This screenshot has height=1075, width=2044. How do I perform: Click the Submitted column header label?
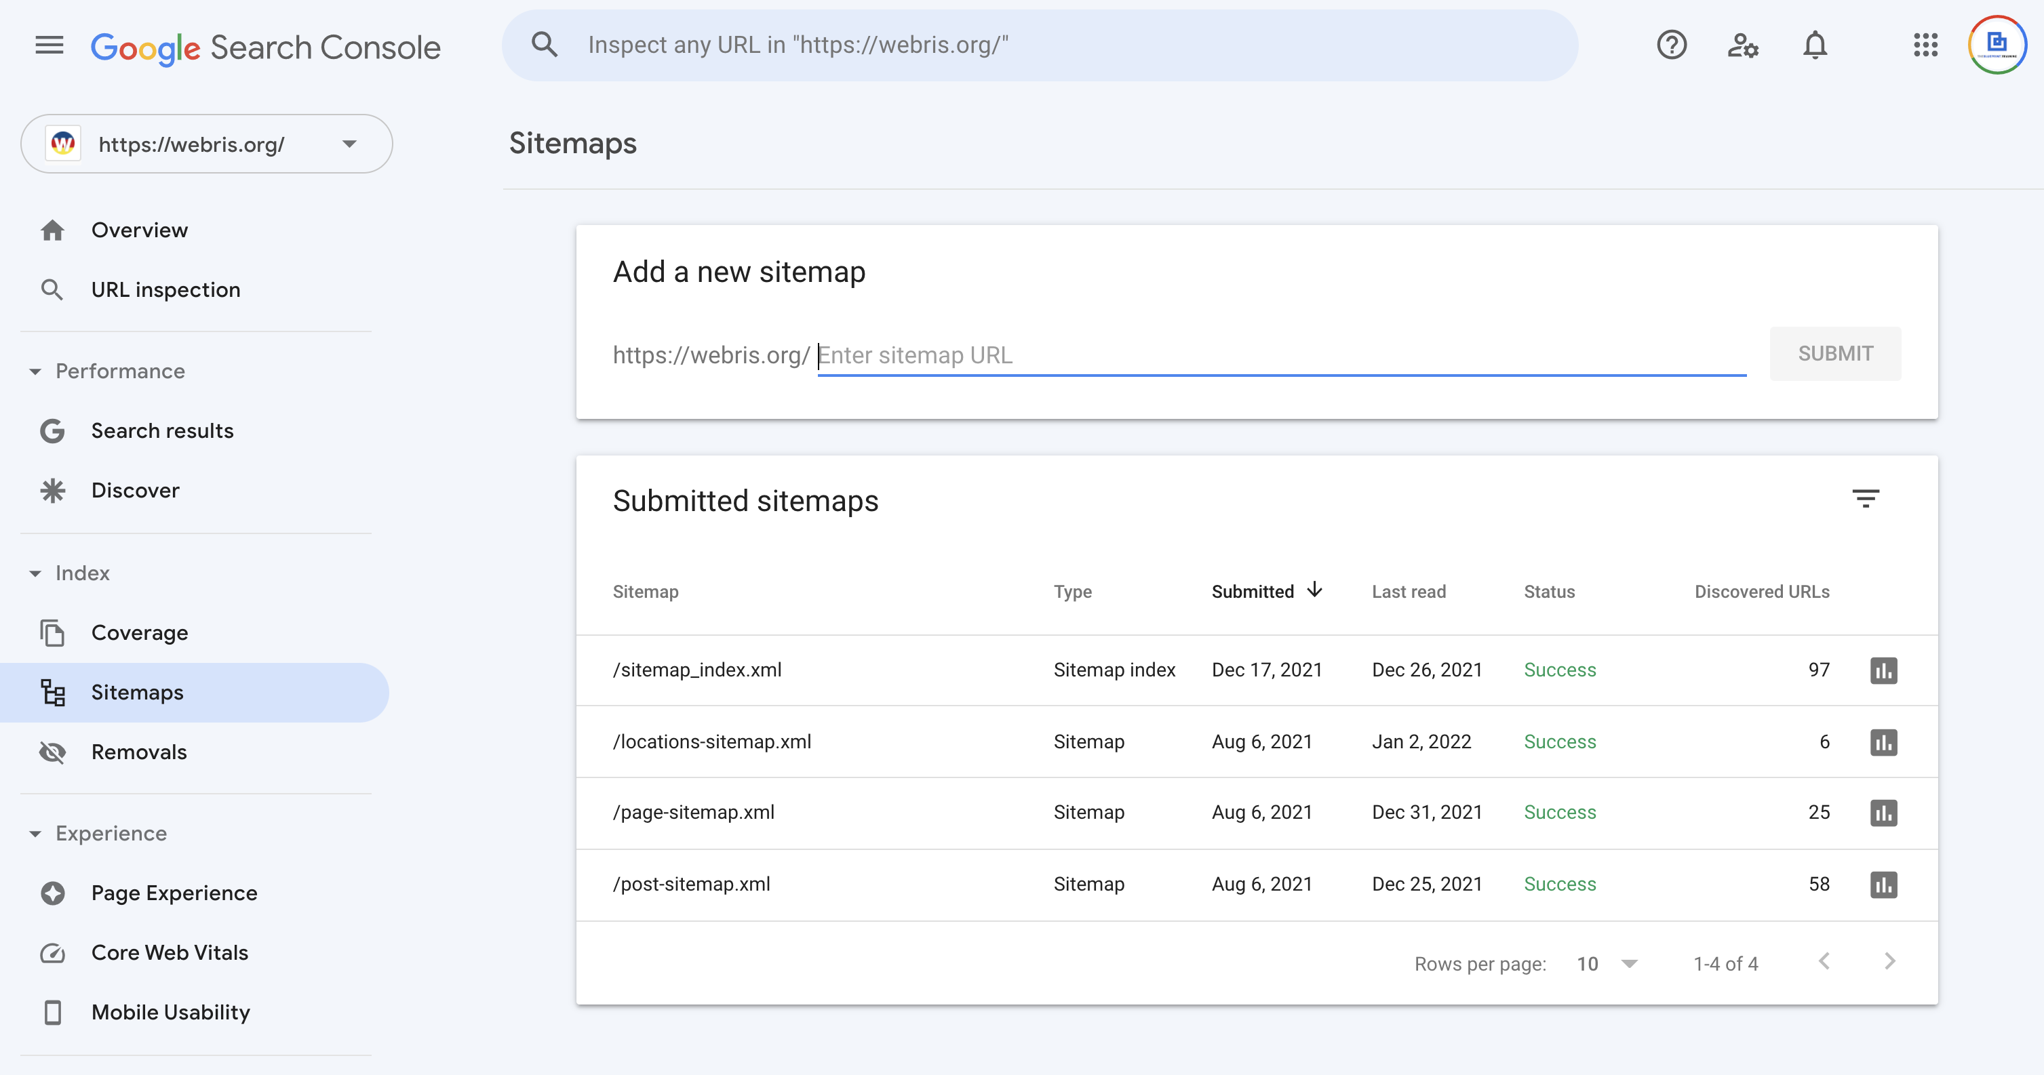click(1252, 592)
